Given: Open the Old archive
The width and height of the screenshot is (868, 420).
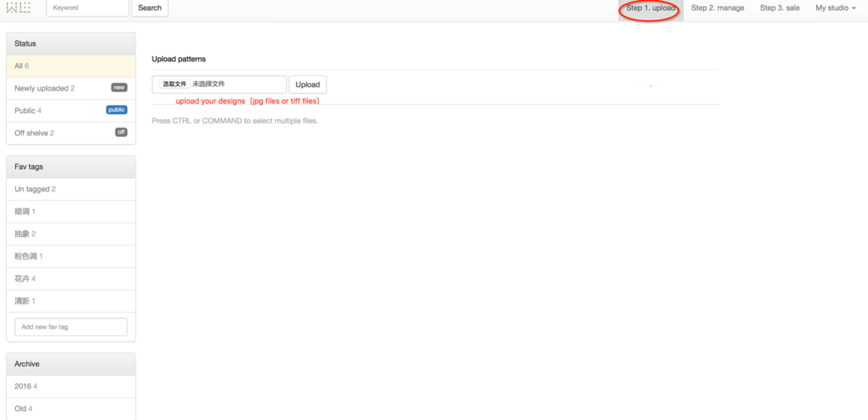Looking at the screenshot, I should (23, 409).
